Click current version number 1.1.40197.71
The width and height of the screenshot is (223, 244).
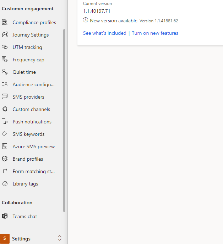tap(97, 11)
